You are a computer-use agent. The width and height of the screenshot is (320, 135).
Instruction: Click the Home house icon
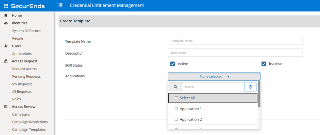6,16
